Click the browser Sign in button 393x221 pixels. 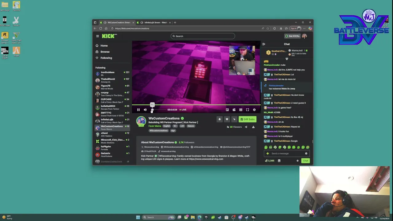click(295, 29)
